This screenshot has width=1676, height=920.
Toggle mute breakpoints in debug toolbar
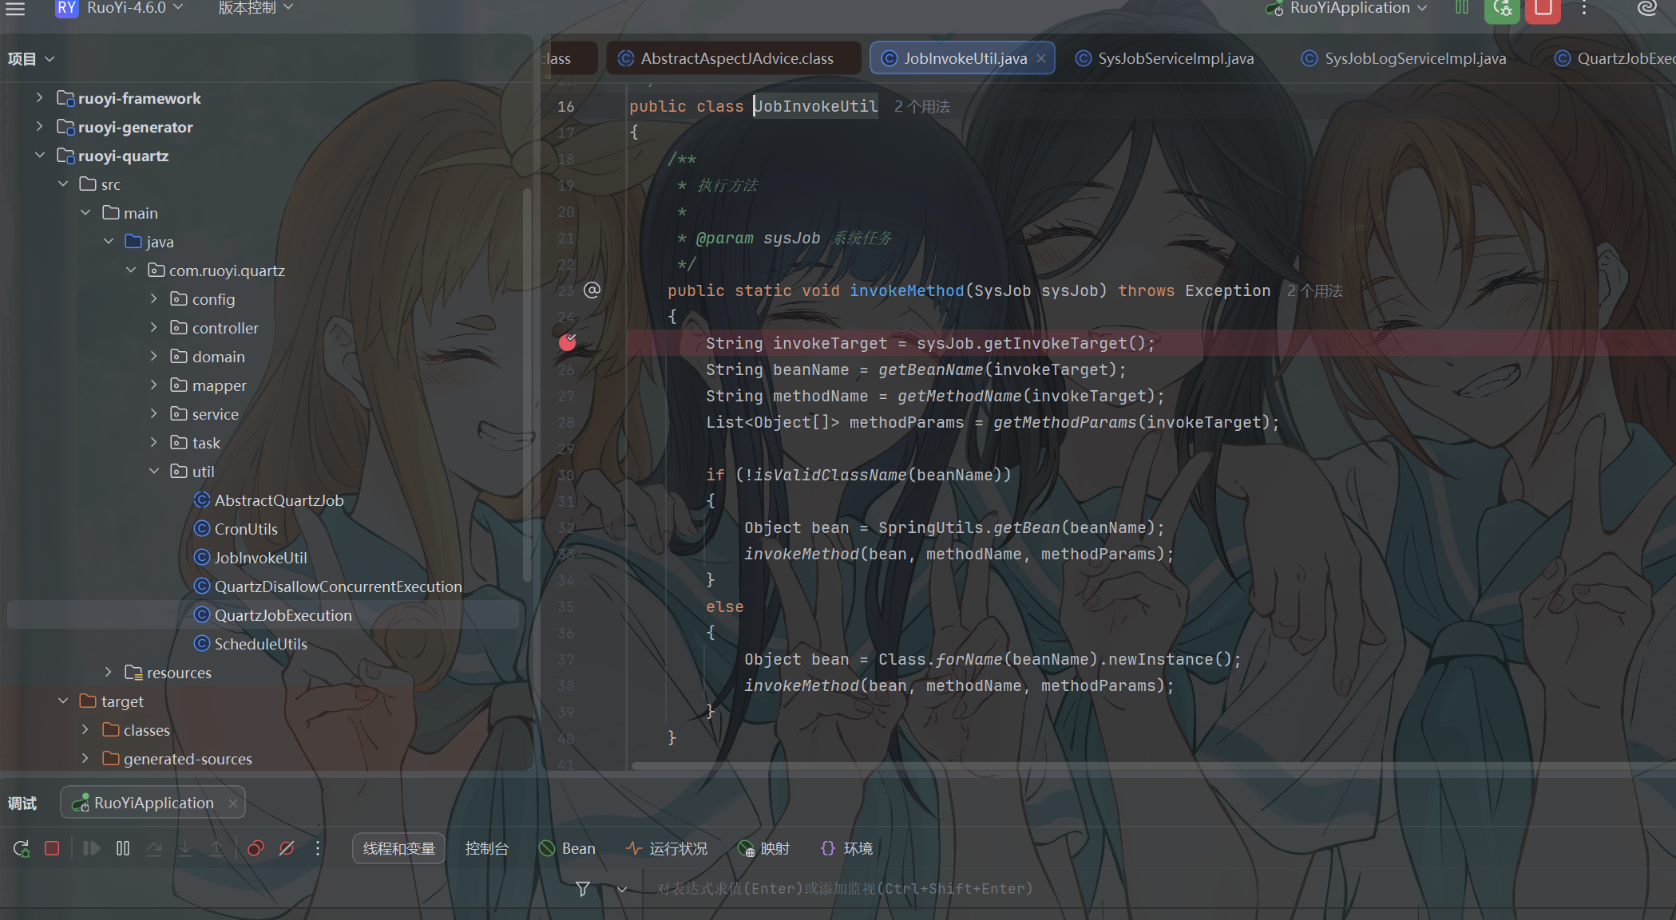click(x=287, y=848)
